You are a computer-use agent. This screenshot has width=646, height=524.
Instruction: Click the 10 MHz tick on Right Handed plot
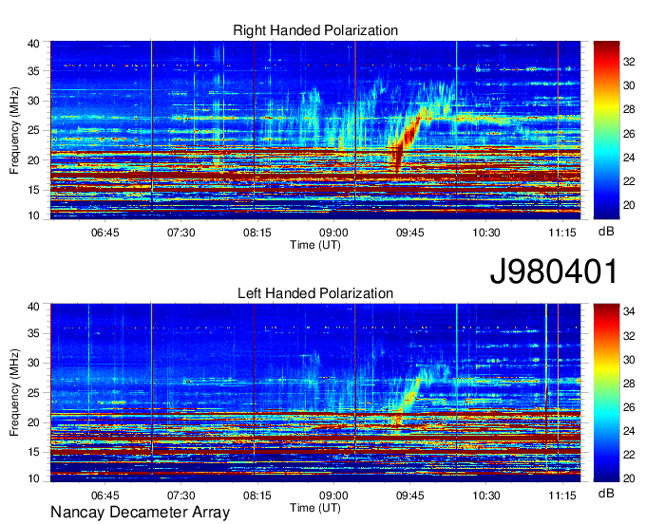coord(33,215)
